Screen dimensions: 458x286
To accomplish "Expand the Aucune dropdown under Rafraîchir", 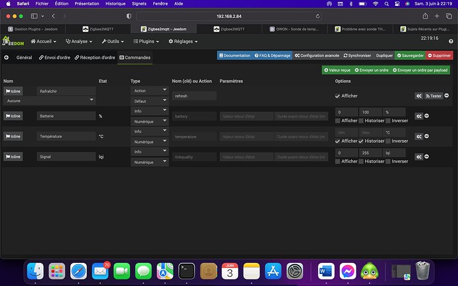I will [x=48, y=101].
